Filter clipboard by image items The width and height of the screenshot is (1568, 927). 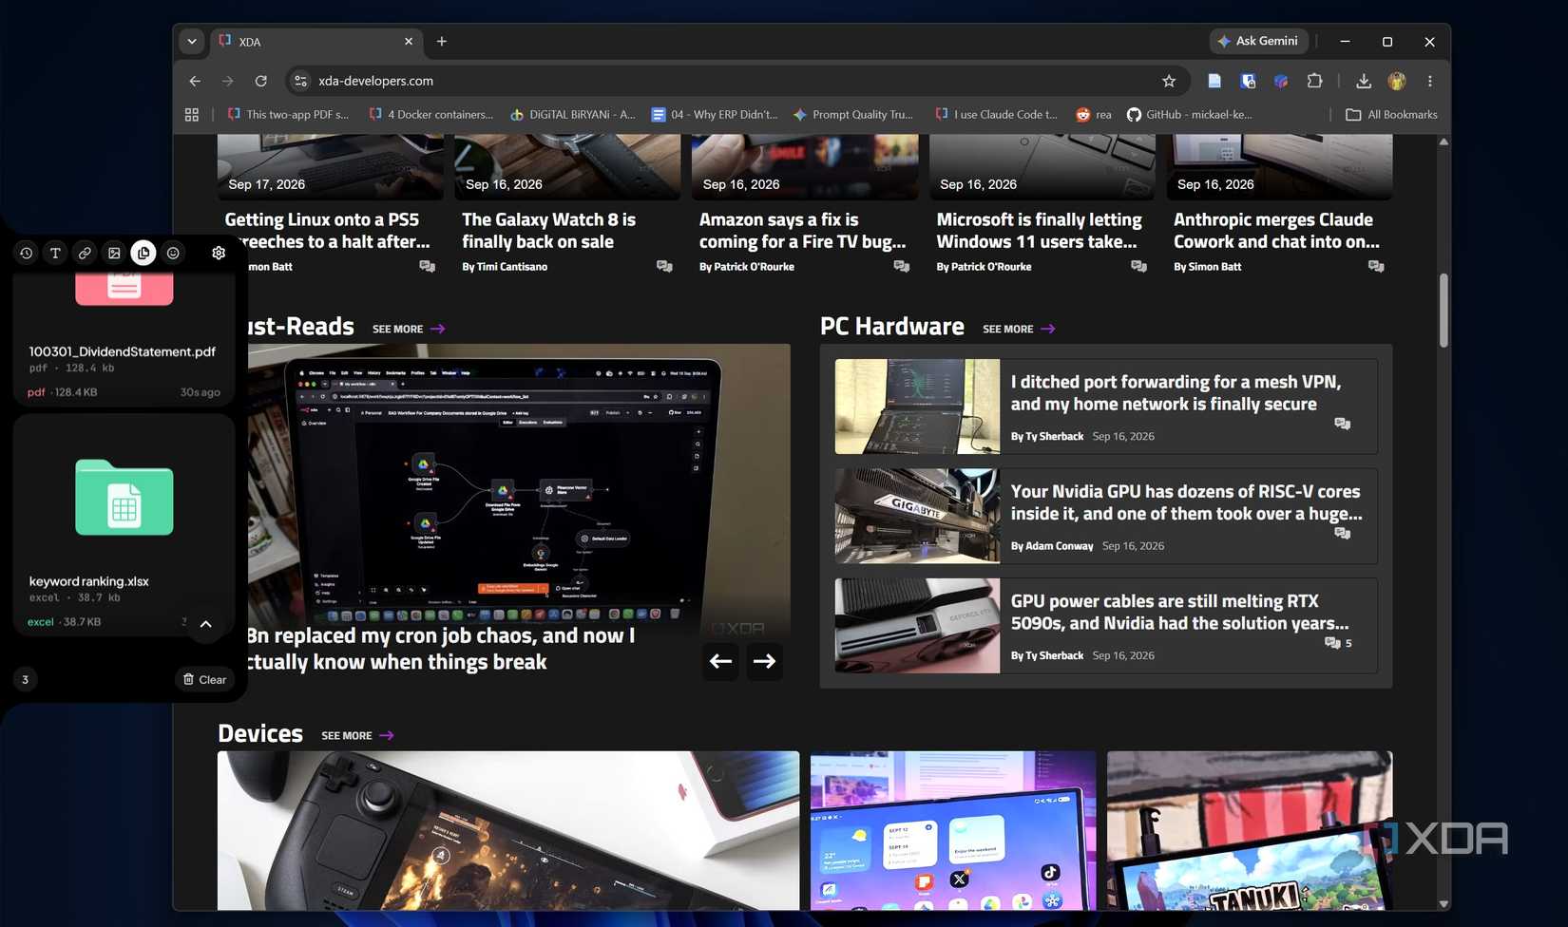pyautogui.click(x=114, y=253)
